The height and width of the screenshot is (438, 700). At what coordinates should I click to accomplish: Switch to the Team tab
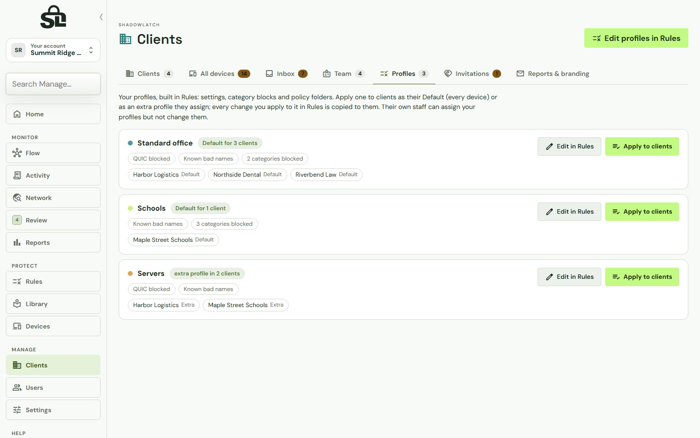point(343,73)
